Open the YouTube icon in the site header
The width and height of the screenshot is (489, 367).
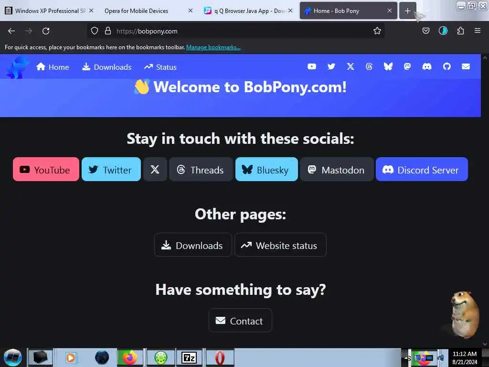tap(311, 66)
